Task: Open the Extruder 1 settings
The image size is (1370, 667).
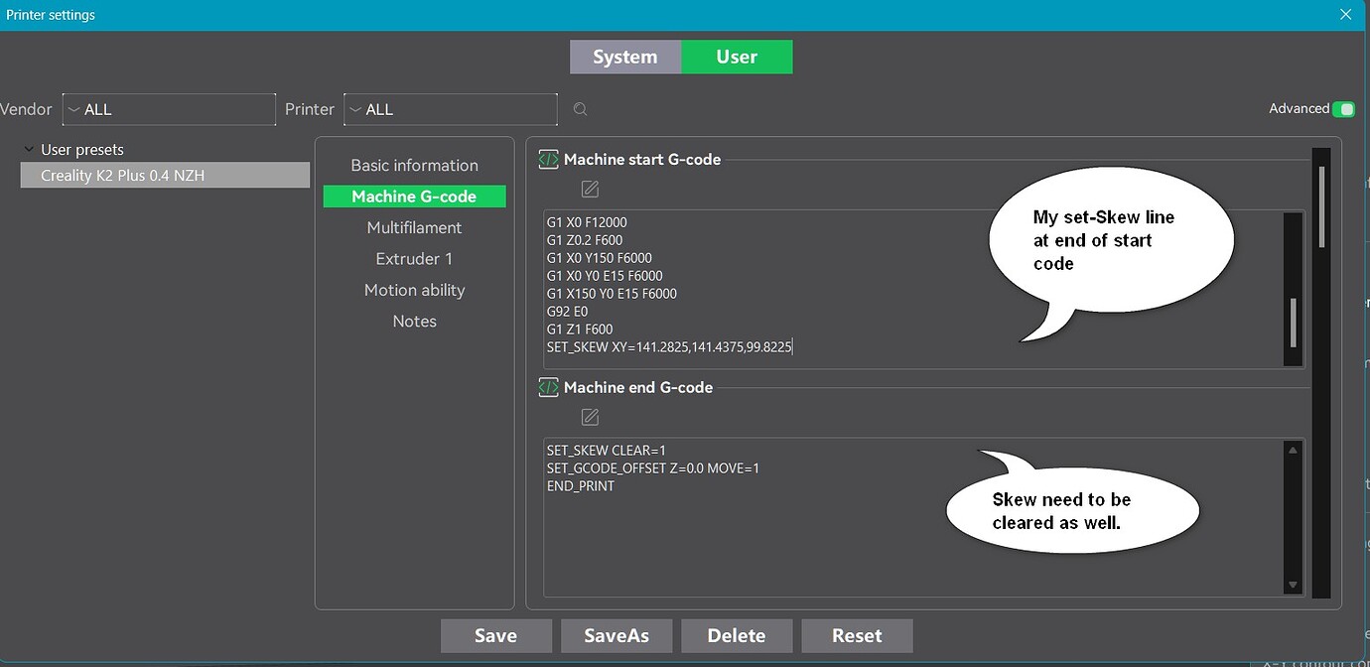Action: click(414, 258)
